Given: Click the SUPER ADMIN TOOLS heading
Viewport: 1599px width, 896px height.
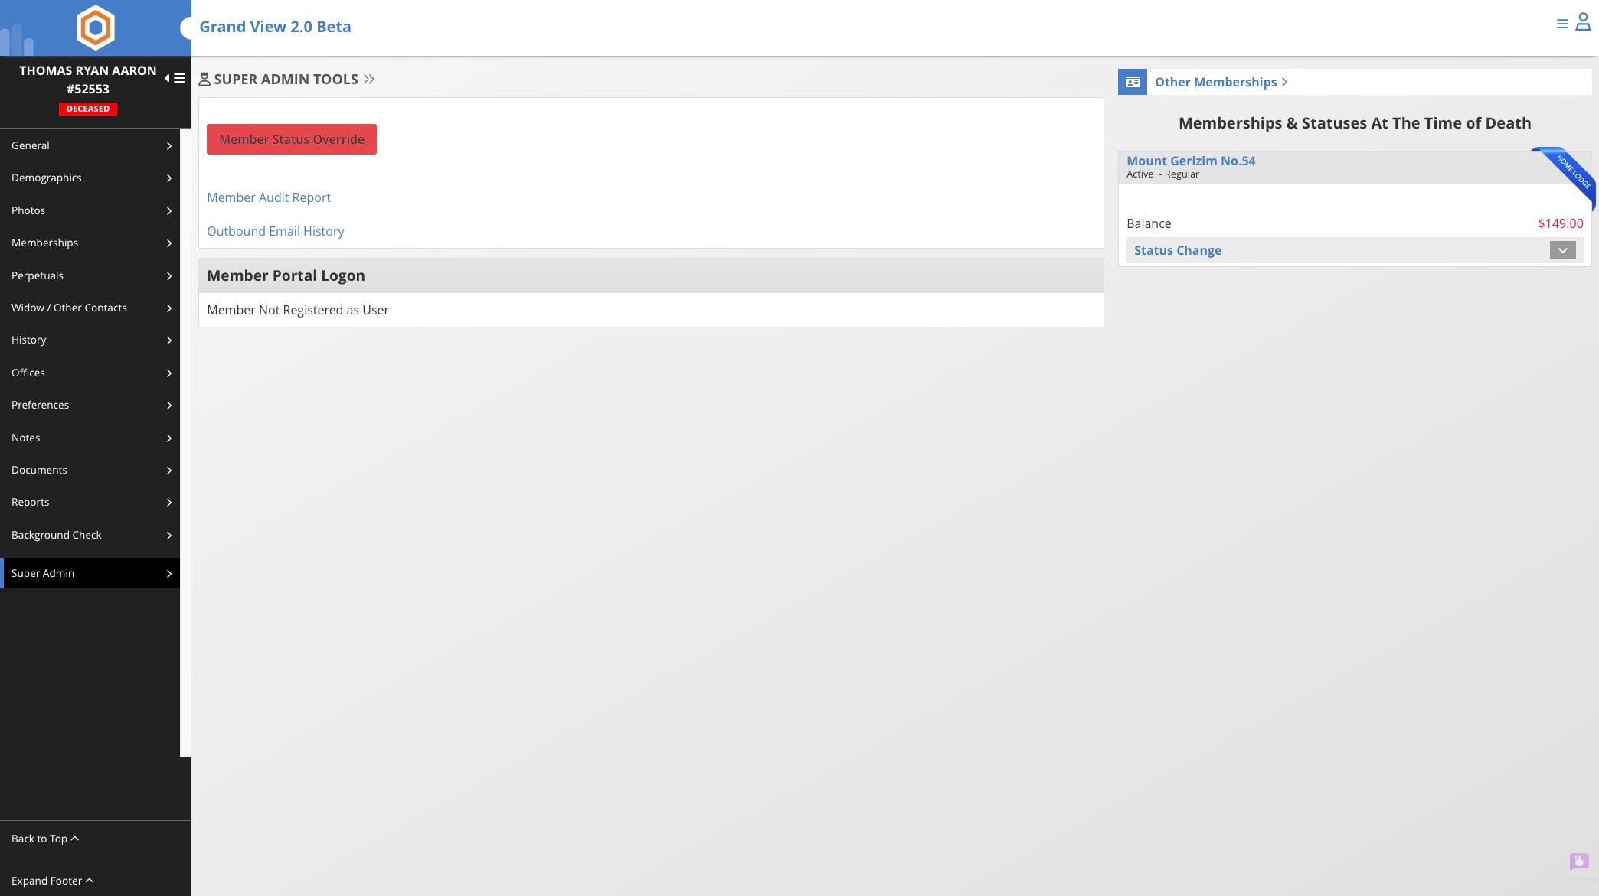Looking at the screenshot, I should 286,79.
